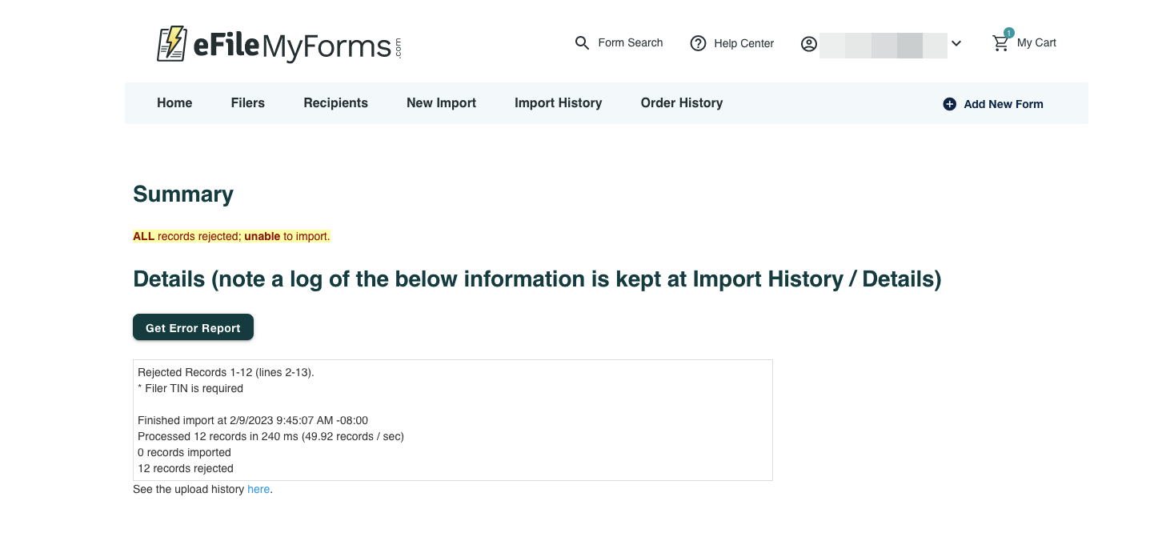Viewport: 1170px width, 541px height.
Task: Go to the Filers page
Action: tap(248, 103)
